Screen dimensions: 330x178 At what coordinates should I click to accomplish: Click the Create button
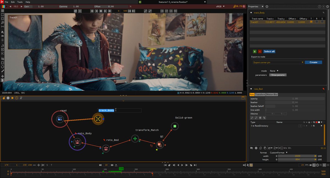click(x=313, y=62)
